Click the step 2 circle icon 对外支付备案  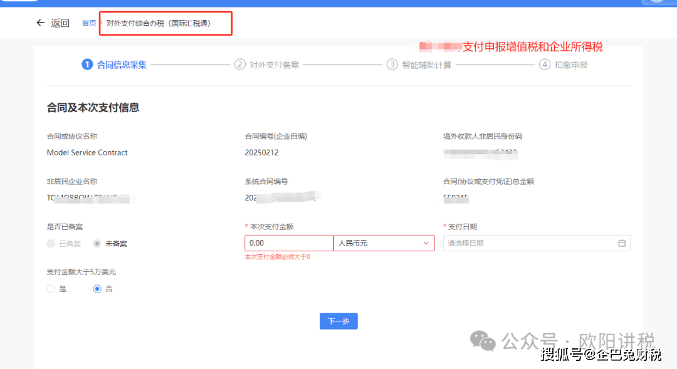(x=239, y=65)
